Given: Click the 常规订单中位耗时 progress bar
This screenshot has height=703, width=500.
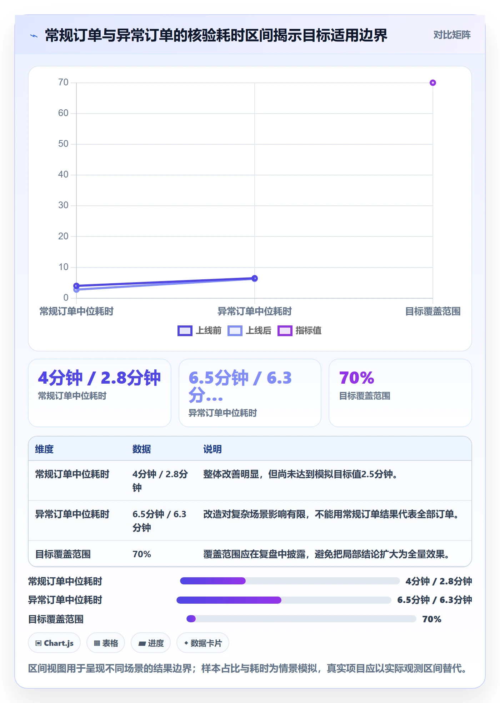Looking at the screenshot, I should [290, 581].
